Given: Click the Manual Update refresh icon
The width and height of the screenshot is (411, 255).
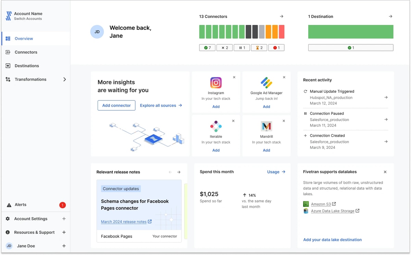Looking at the screenshot, I should tap(306, 91).
